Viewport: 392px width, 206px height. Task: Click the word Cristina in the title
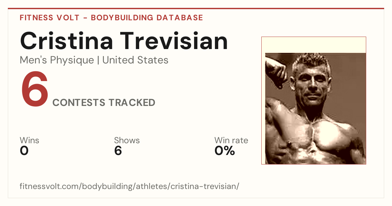[x=67, y=41]
